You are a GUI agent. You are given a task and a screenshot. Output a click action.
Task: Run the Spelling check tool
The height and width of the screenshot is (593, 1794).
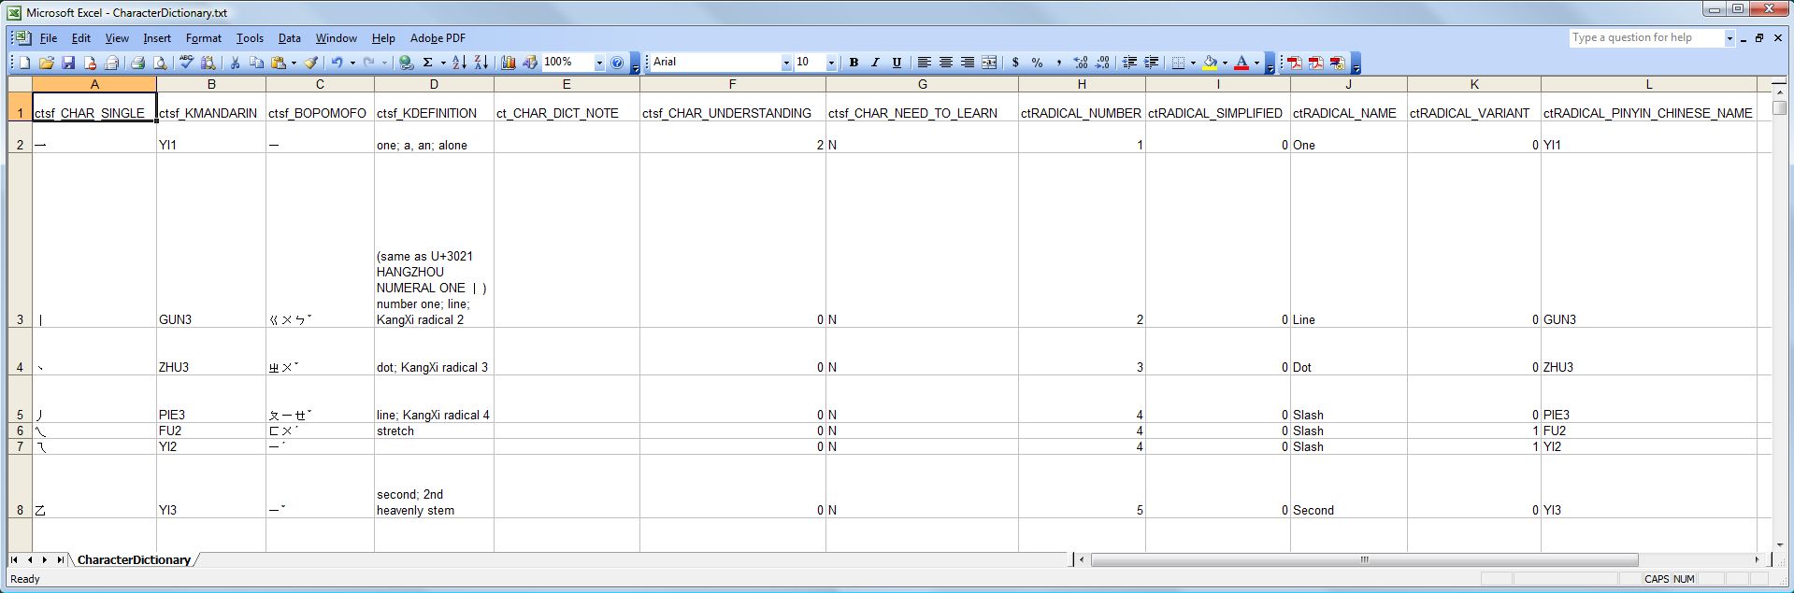pos(186,63)
